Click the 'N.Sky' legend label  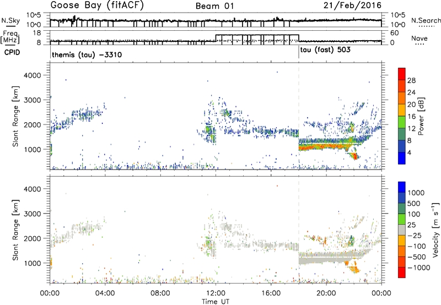pos(10,20)
